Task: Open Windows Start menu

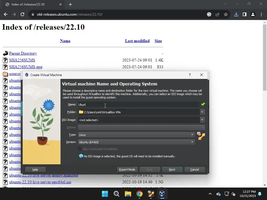Action: (x=105, y=194)
